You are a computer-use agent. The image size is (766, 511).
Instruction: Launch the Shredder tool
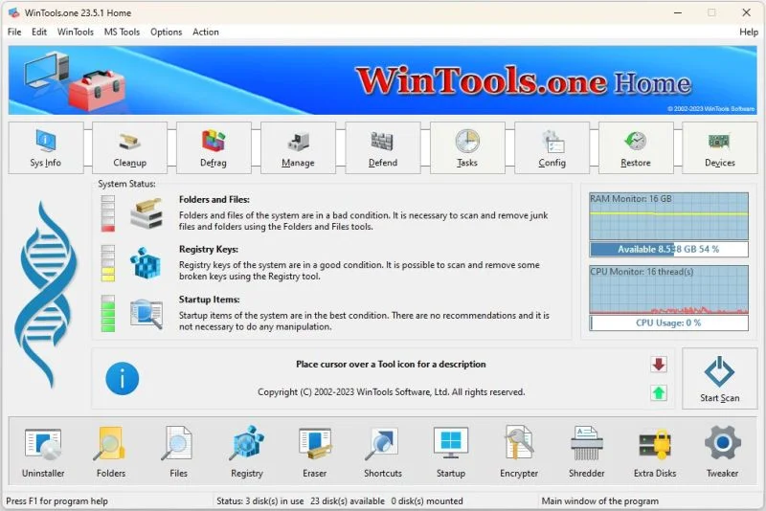click(587, 452)
